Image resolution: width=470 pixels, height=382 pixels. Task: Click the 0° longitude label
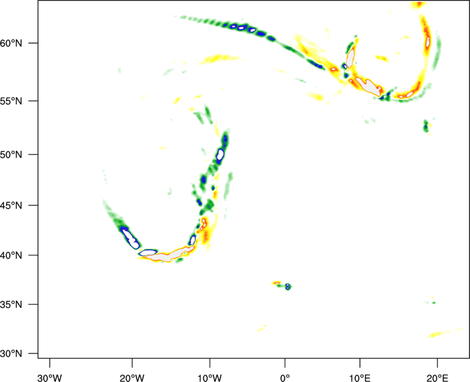[x=285, y=378]
